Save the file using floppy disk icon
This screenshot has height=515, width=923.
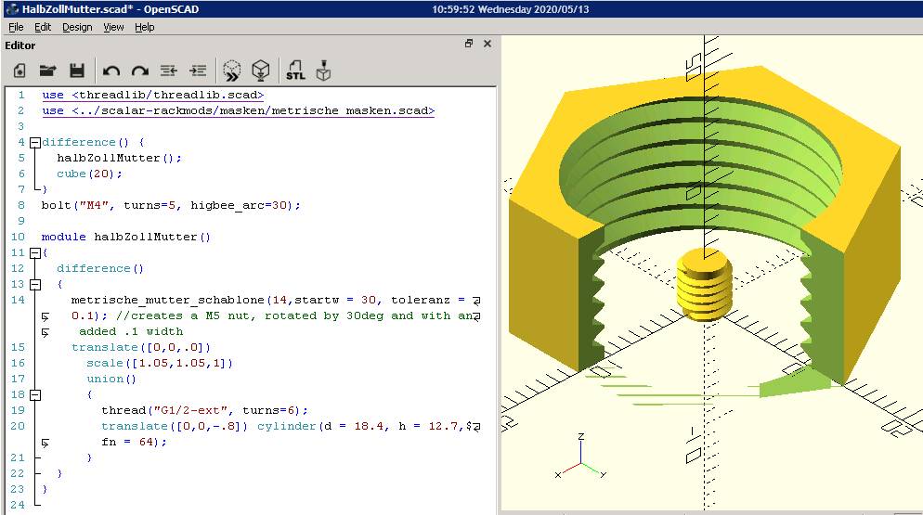point(77,71)
